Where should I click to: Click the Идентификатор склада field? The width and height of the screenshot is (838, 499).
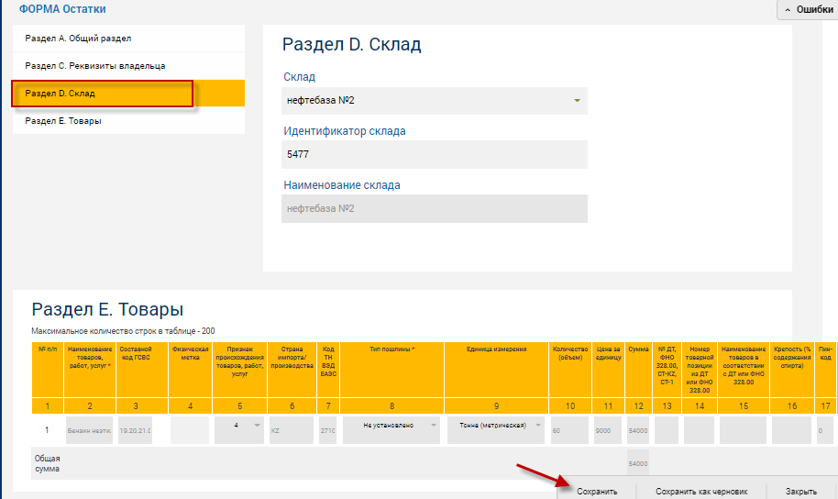coord(435,155)
